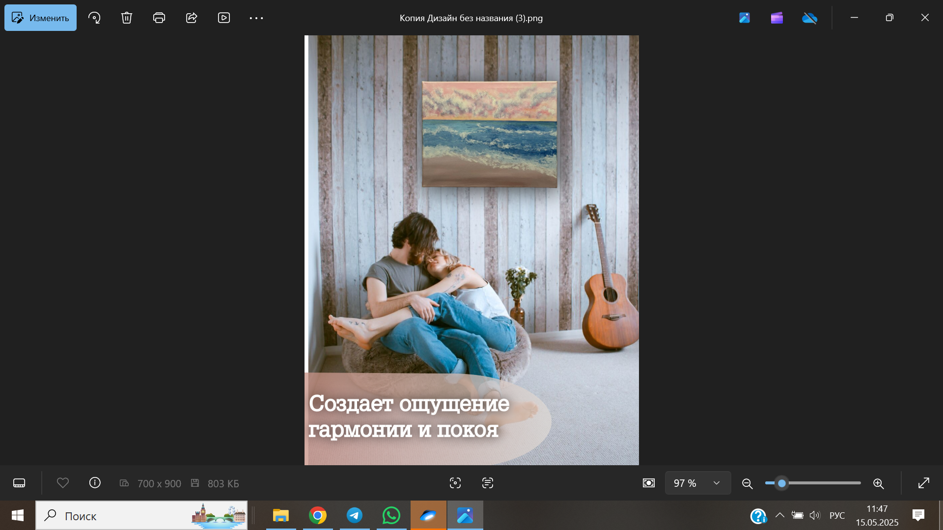Click the Изменить edit button
This screenshot has width=943, height=530.
[40, 18]
